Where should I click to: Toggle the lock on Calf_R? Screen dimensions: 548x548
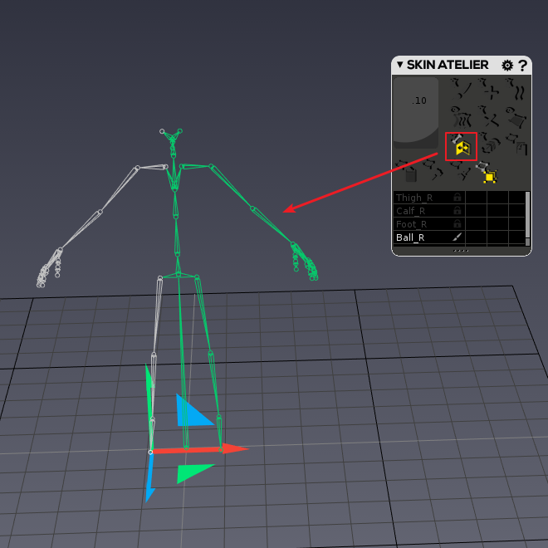(457, 210)
